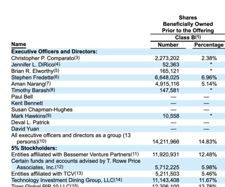
Task: Click 'Shares Beneficially Owned Prior to the Offering' header
Action: tap(188, 24)
